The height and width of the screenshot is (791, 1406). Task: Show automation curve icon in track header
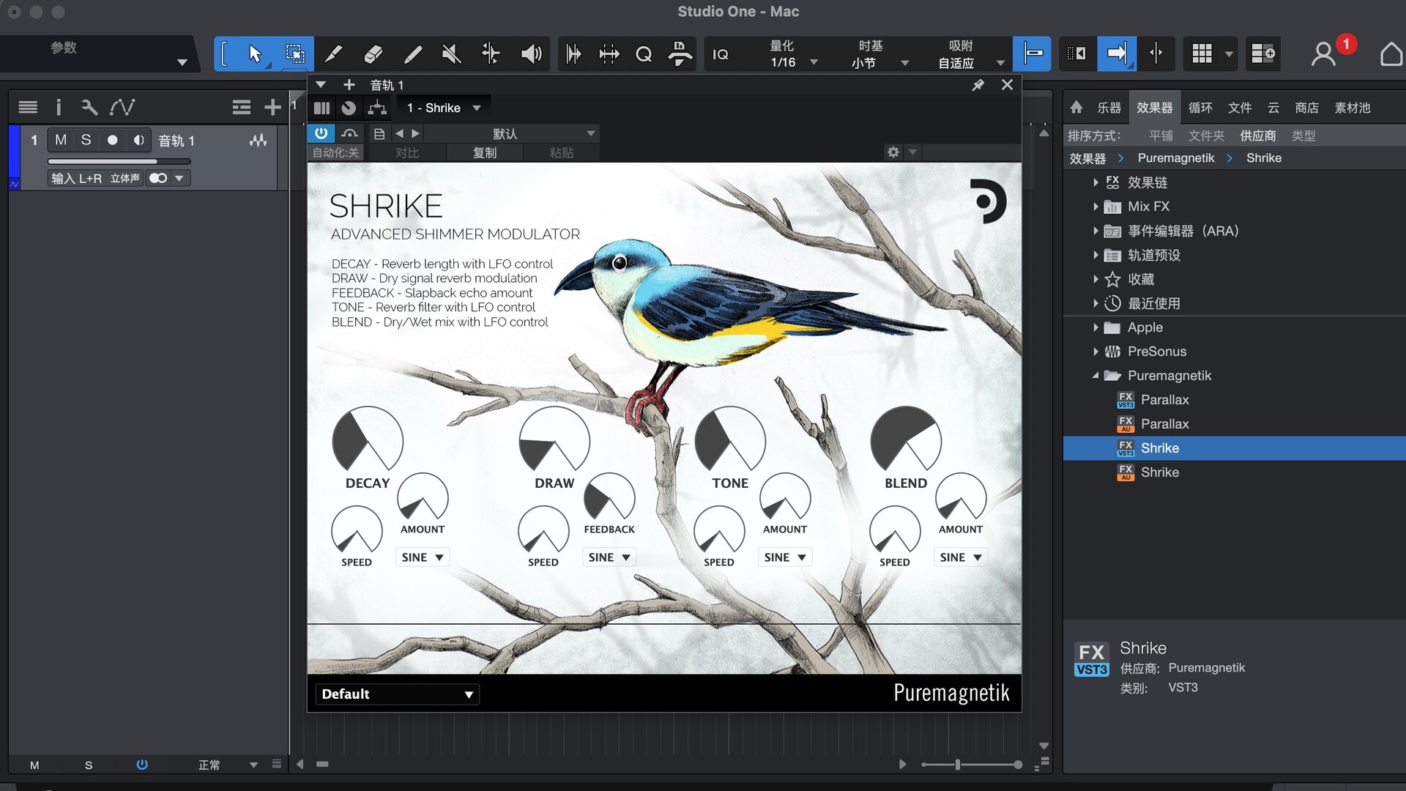122,108
